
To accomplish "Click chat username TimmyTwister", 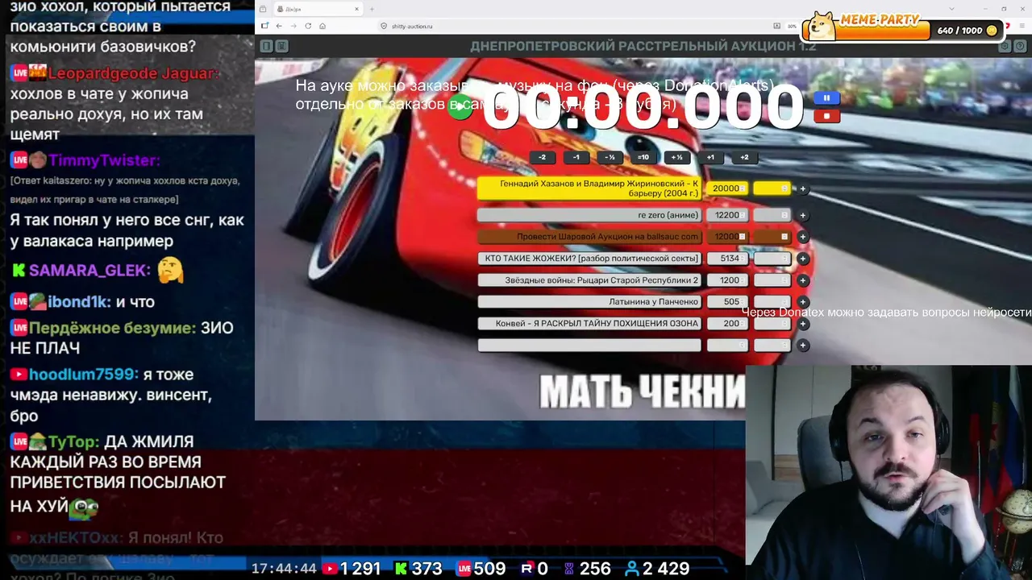I will point(104,160).
